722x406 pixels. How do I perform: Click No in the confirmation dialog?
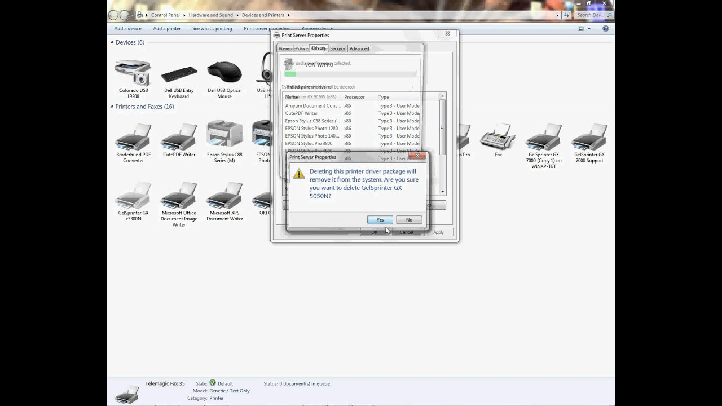(x=409, y=220)
